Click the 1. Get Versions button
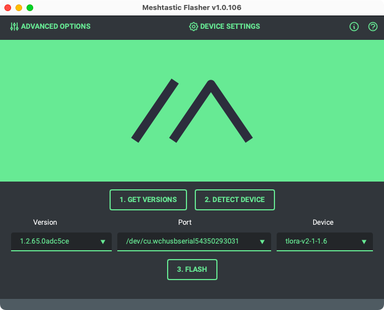The height and width of the screenshot is (310, 384). 148,200
